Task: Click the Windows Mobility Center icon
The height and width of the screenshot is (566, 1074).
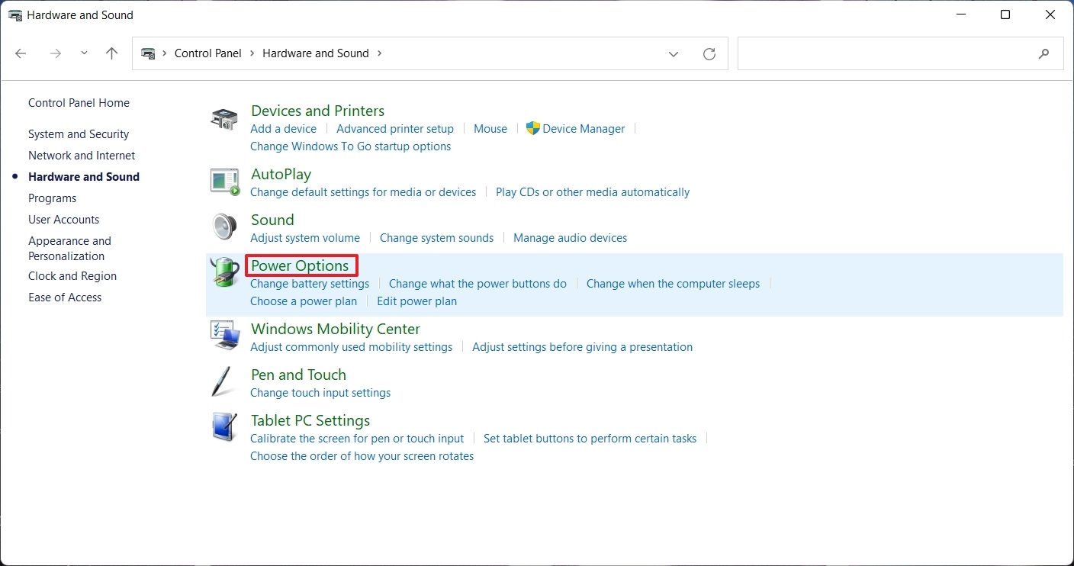Action: click(x=224, y=336)
